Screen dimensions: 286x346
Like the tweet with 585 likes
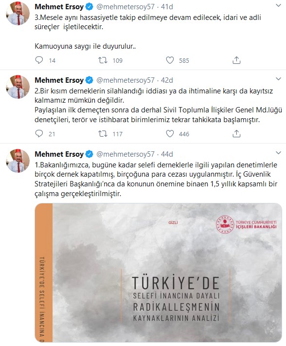(170, 60)
